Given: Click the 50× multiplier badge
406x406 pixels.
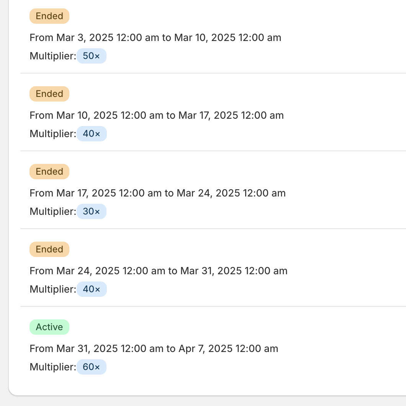Looking at the screenshot, I should 91,56.
